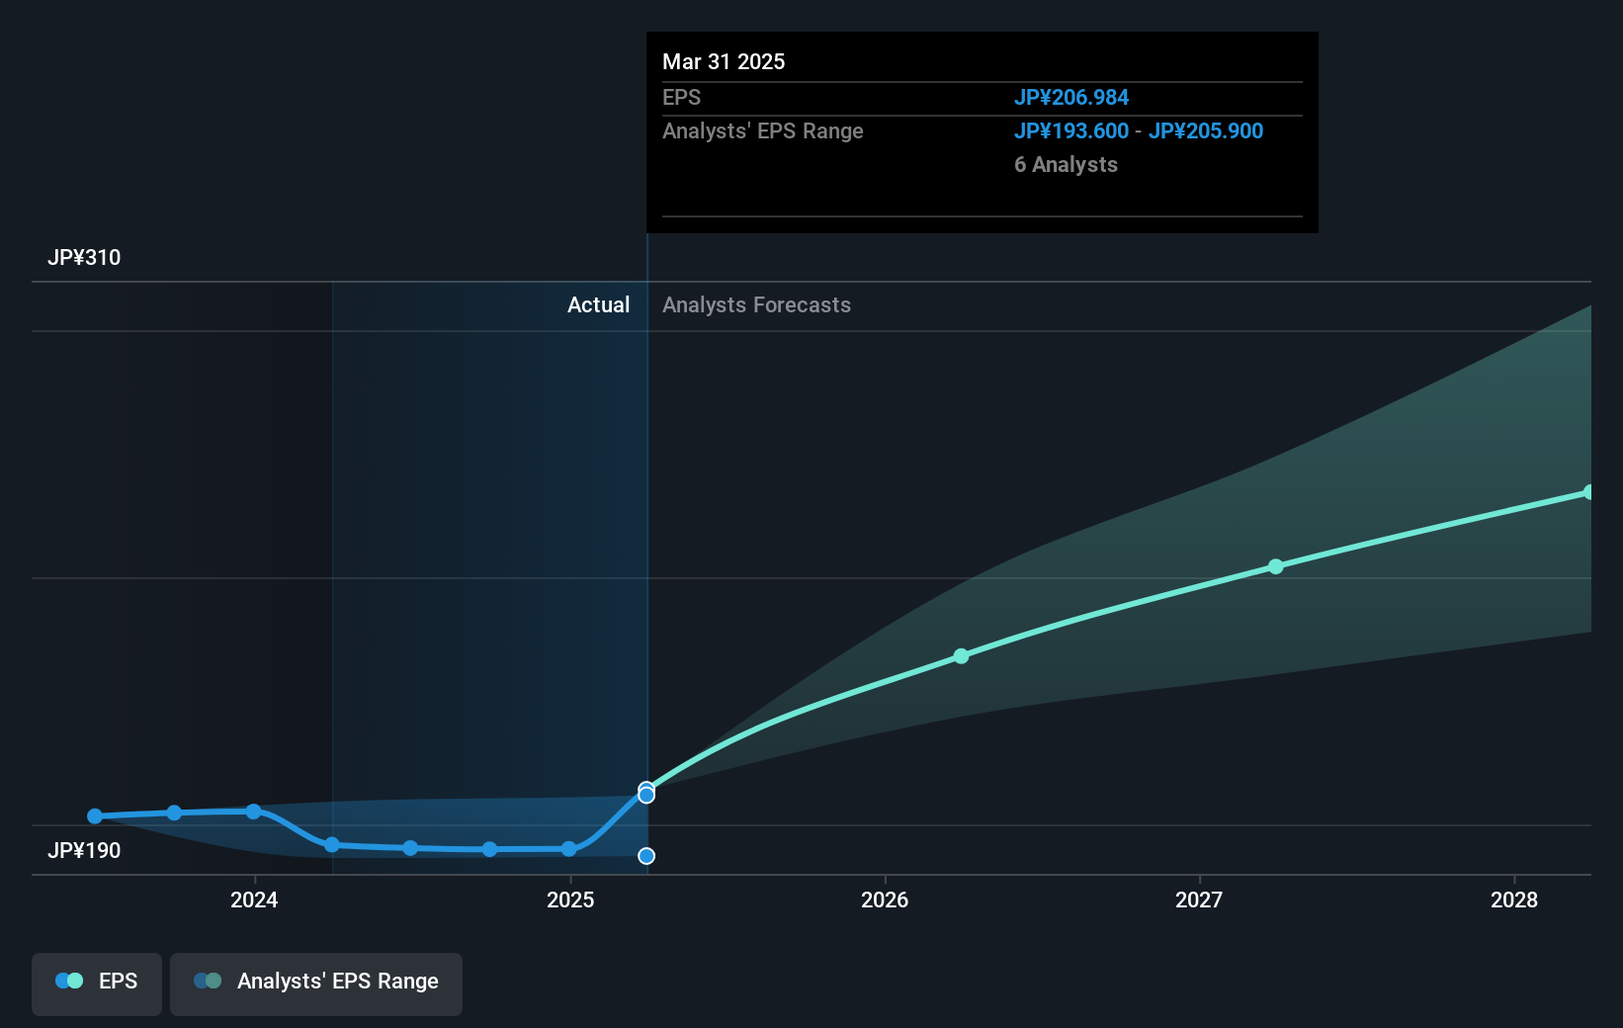Click the 2026 label on the time axis
Screen dimensions: 1623x1028
(x=885, y=900)
